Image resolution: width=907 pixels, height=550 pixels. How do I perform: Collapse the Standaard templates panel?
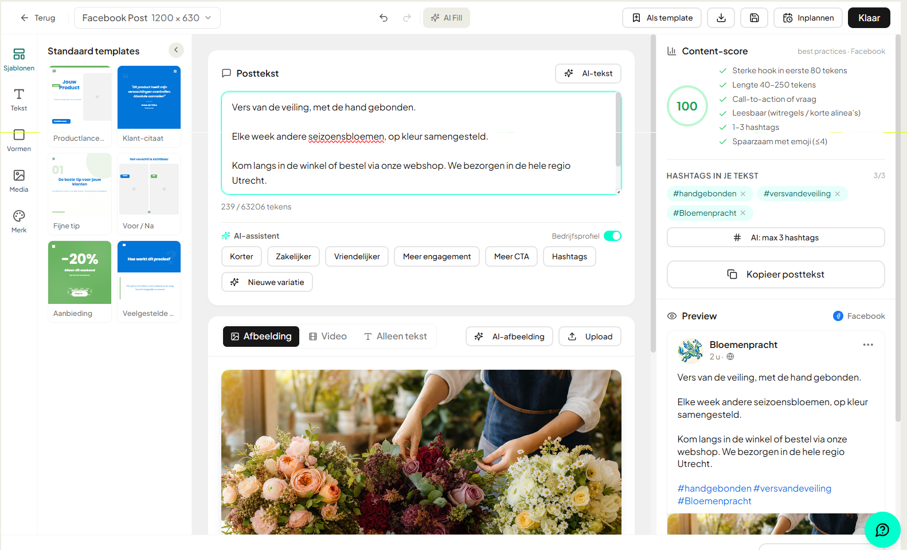tap(176, 50)
